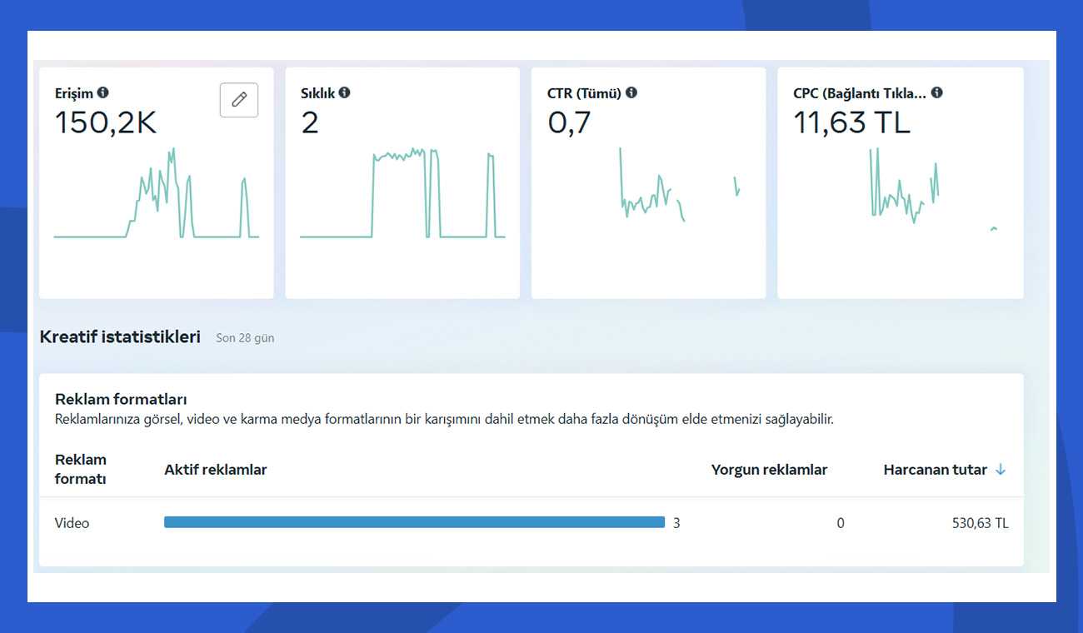The image size is (1083, 633).
Task: Select the Video format row label
Action: point(72,523)
